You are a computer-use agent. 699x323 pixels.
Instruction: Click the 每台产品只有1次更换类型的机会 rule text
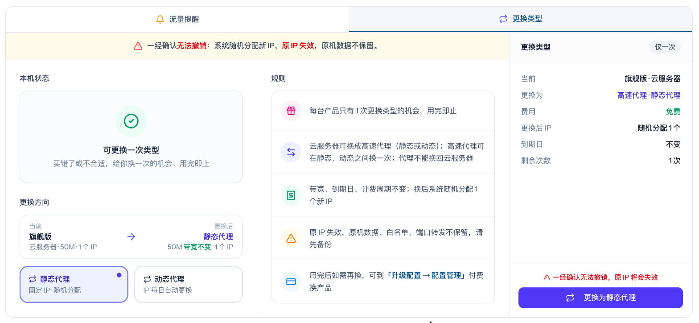coord(383,111)
